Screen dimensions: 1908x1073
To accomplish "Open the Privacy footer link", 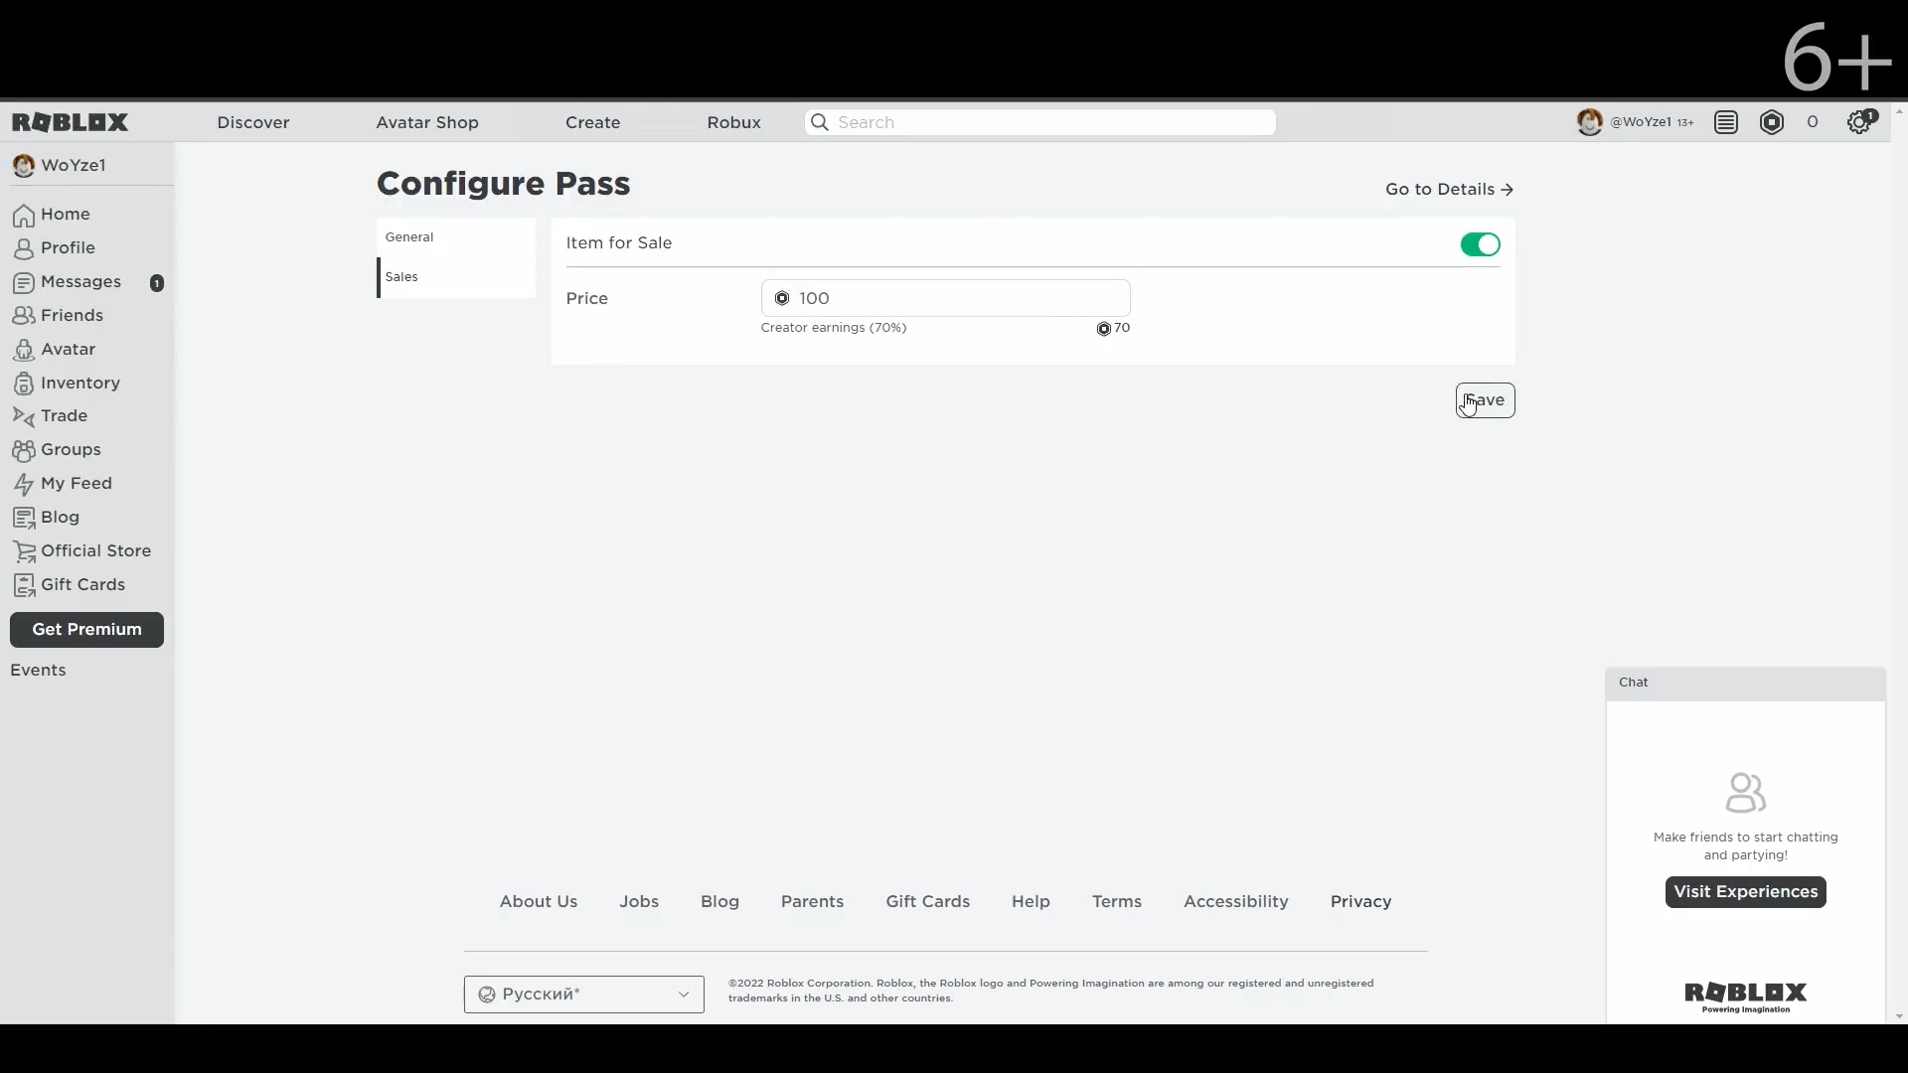I will [x=1360, y=902].
